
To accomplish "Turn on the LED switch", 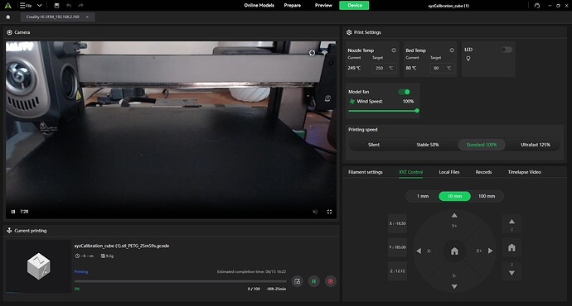I will [507, 50].
